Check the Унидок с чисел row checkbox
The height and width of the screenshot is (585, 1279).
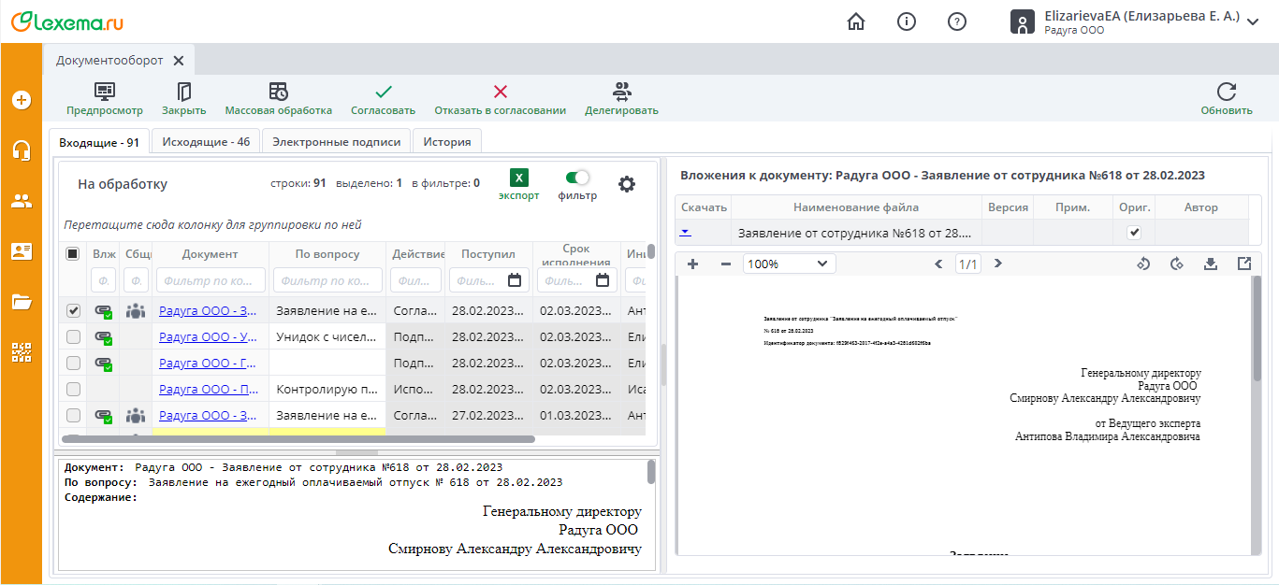coord(73,336)
